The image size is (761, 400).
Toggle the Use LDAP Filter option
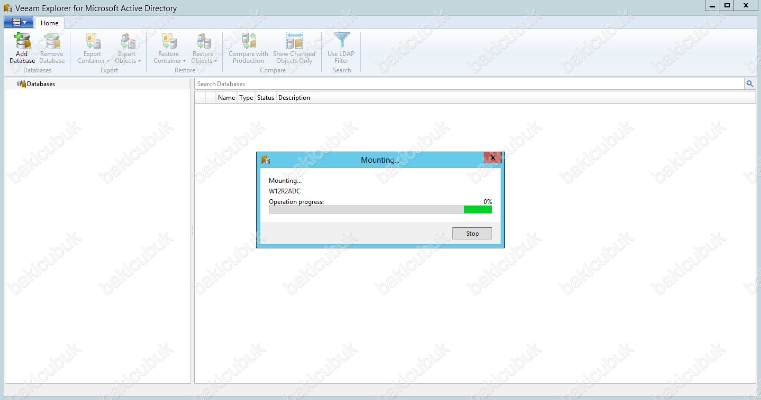[x=341, y=49]
